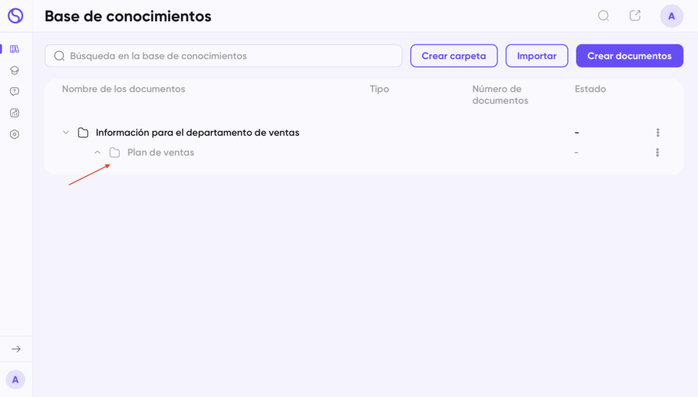Click the Importar button
Image resolution: width=698 pixels, height=397 pixels.
pos(536,56)
